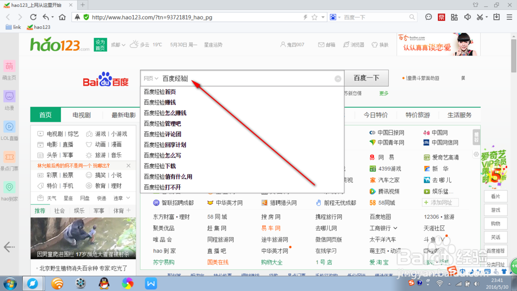Open the 邮箱 link
517x291 pixels.
pyautogui.click(x=326, y=45)
